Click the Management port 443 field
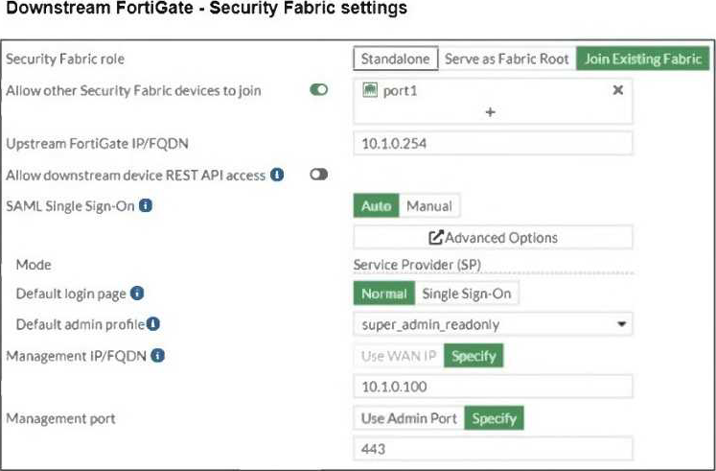 493,449
